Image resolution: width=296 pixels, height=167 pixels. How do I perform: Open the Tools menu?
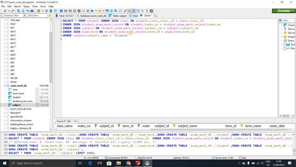(35, 6)
